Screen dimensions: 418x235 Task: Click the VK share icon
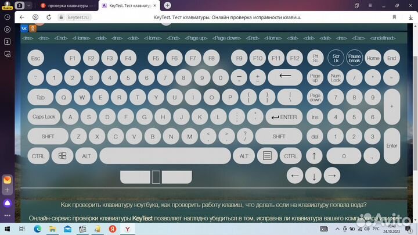point(24,29)
